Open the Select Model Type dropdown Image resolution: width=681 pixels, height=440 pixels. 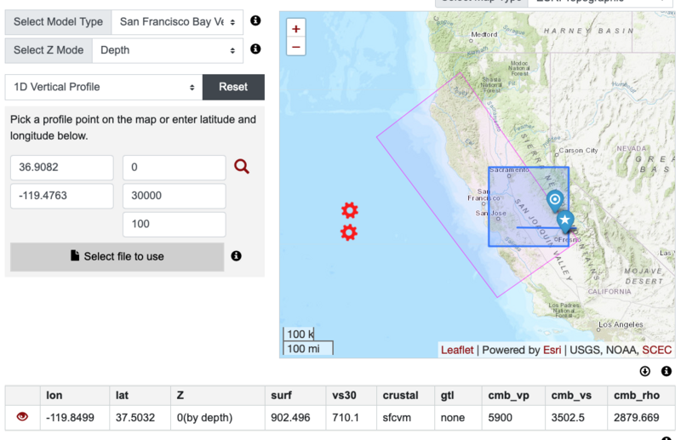[x=177, y=22]
